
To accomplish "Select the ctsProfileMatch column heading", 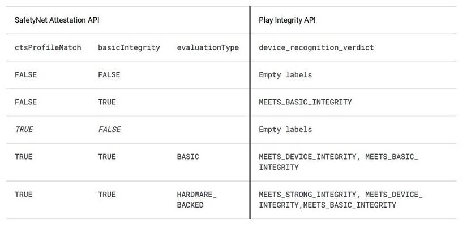I will (x=48, y=47).
